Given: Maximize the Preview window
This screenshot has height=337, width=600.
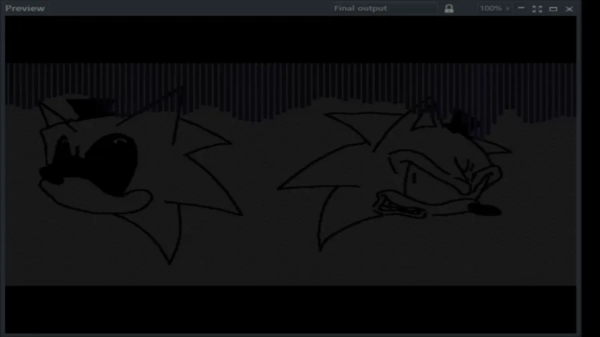Looking at the screenshot, I should (553, 9).
